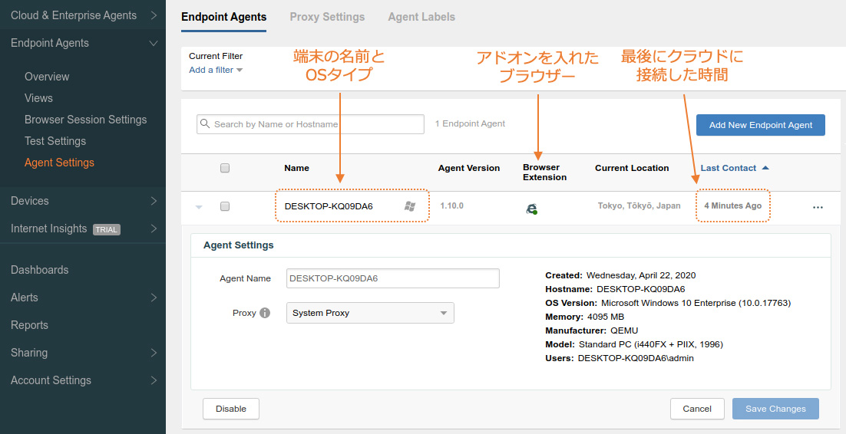Switch to the Agent Labels tab
Viewport: 846px width, 434px height.
pos(421,17)
